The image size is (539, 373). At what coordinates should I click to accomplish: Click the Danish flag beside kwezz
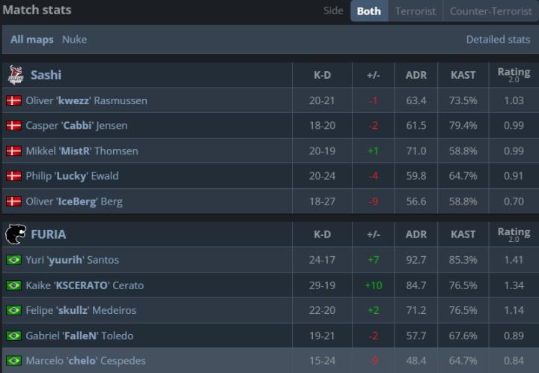(13, 100)
